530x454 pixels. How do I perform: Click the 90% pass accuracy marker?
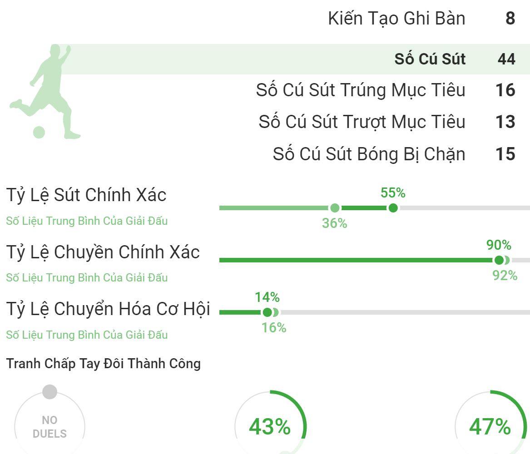499,260
